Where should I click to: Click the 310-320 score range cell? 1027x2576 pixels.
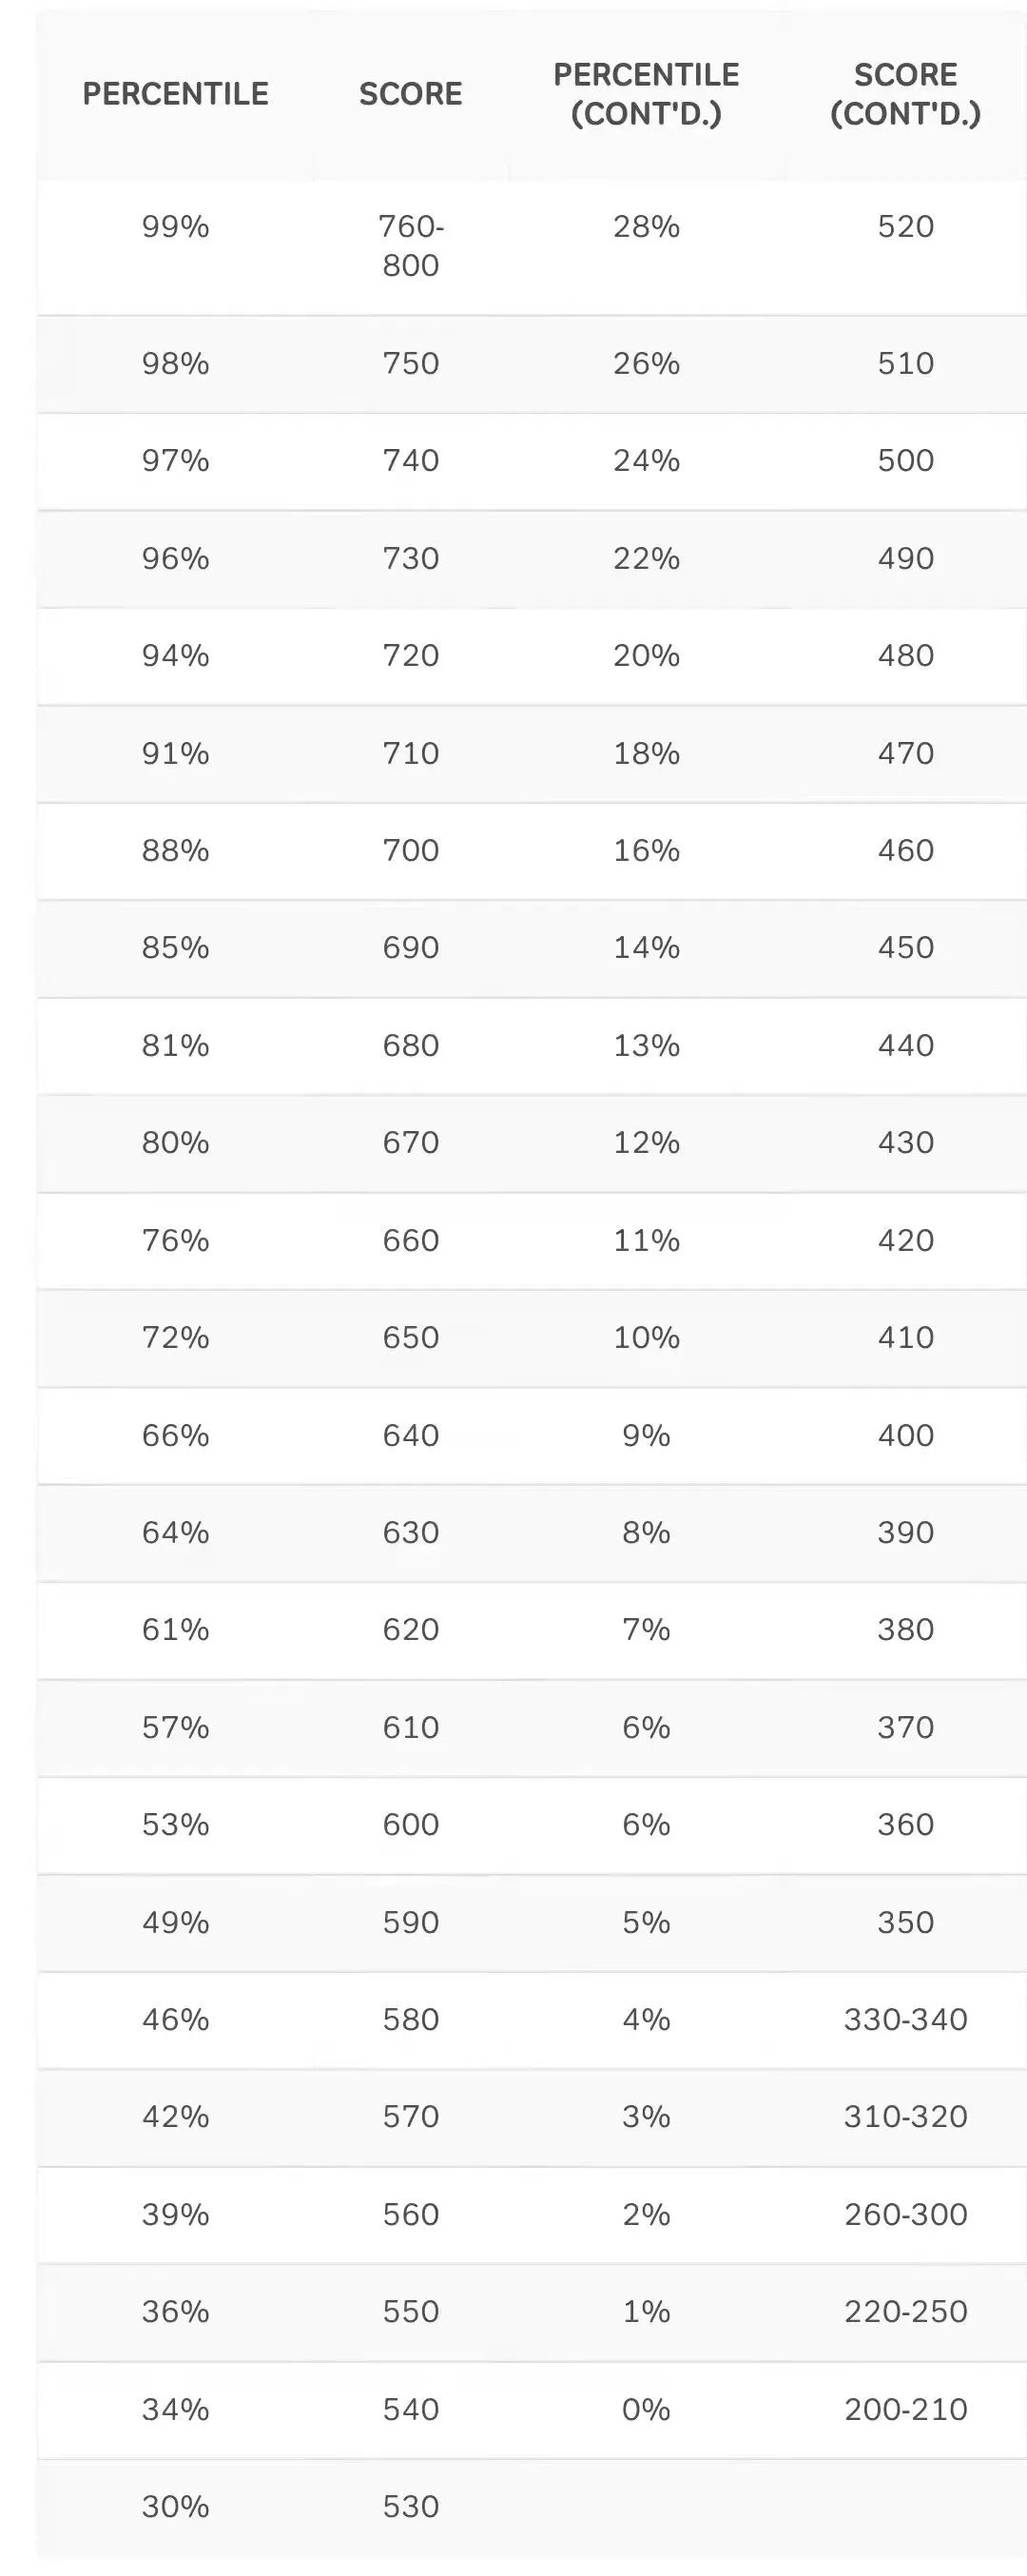click(905, 2116)
